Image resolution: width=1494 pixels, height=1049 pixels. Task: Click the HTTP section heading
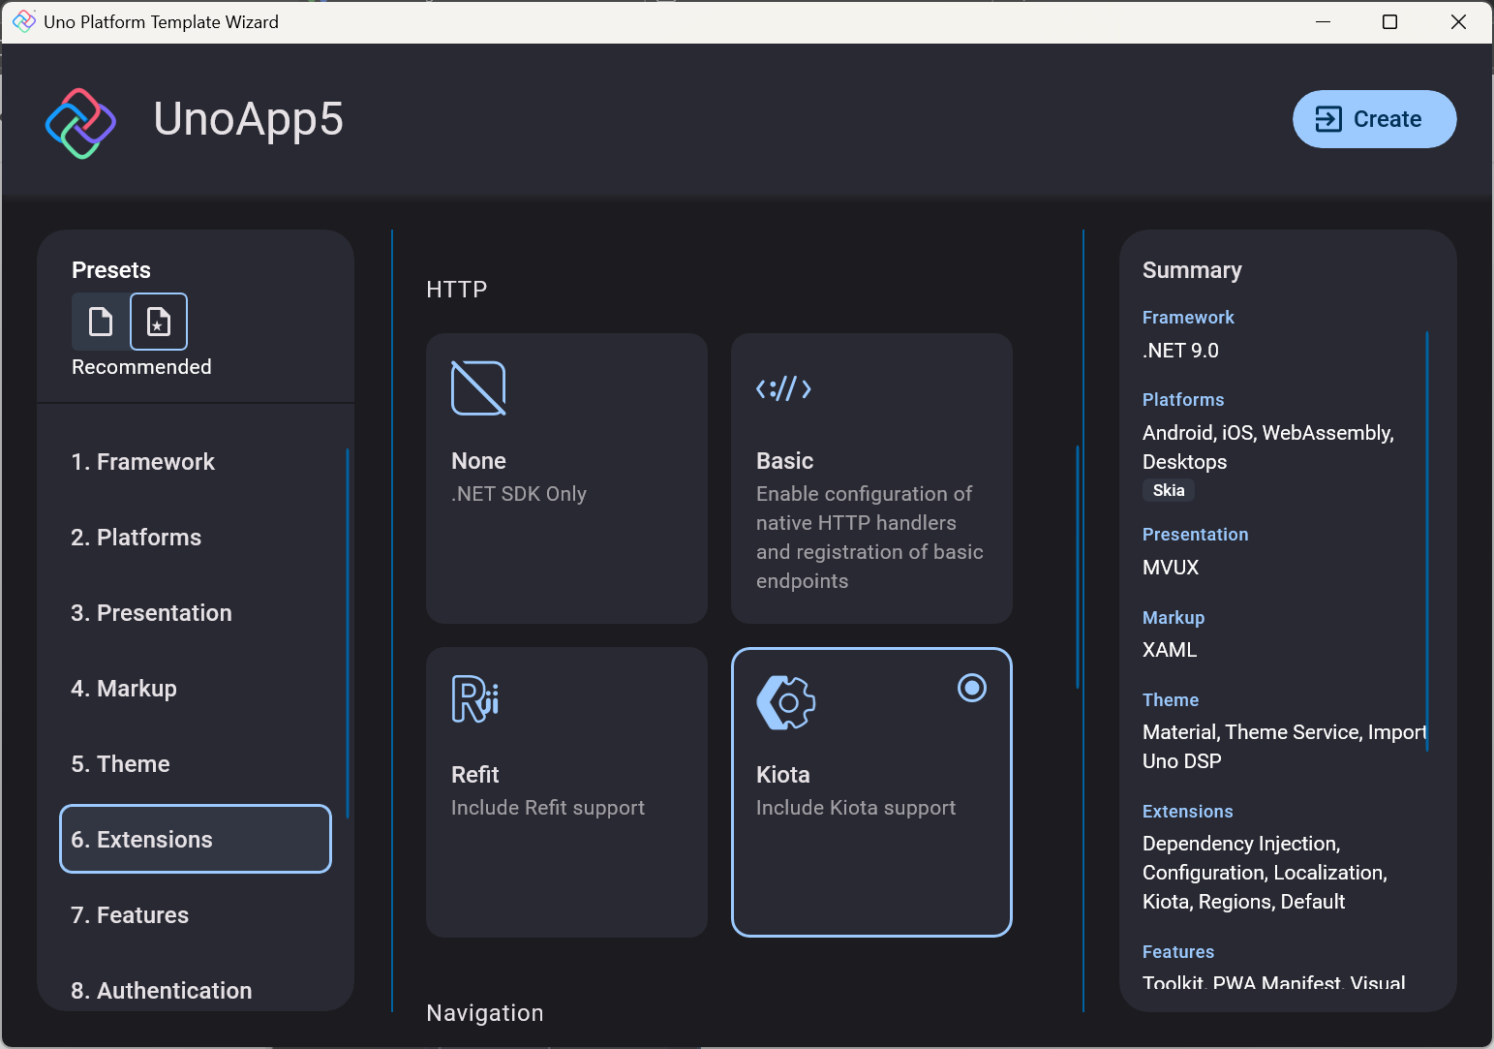tap(457, 290)
